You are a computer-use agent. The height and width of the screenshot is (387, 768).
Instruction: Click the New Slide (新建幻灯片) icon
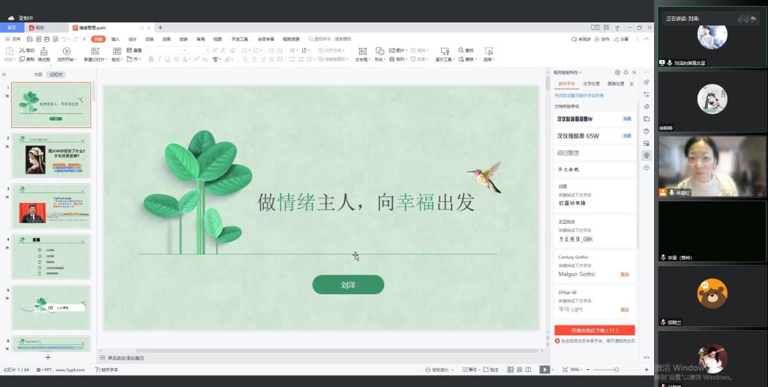(x=94, y=51)
